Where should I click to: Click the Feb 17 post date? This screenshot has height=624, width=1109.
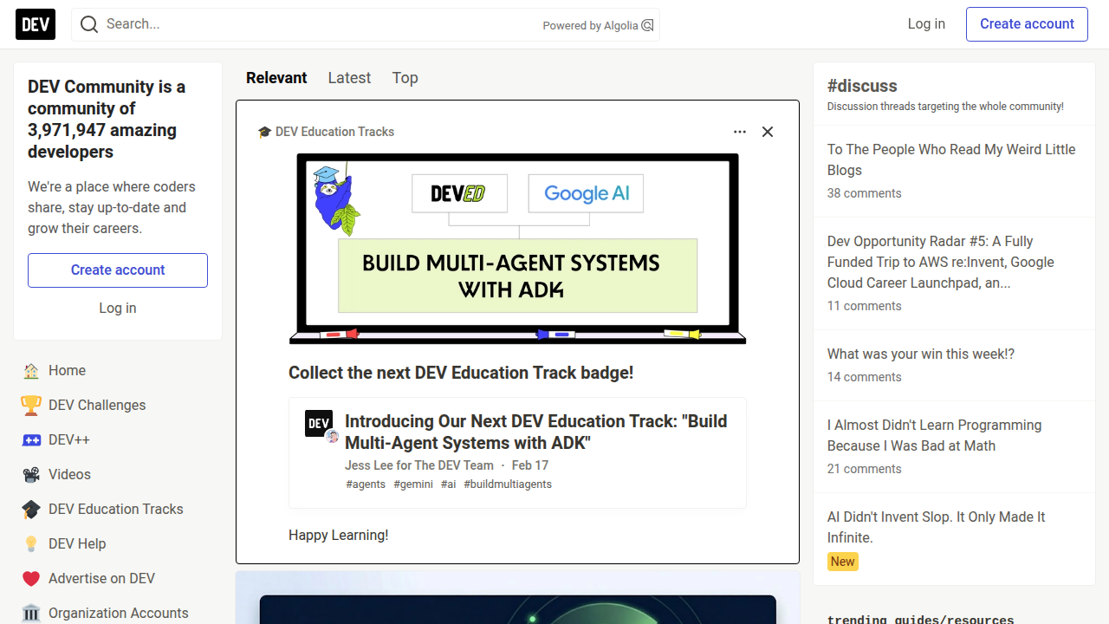[530, 465]
